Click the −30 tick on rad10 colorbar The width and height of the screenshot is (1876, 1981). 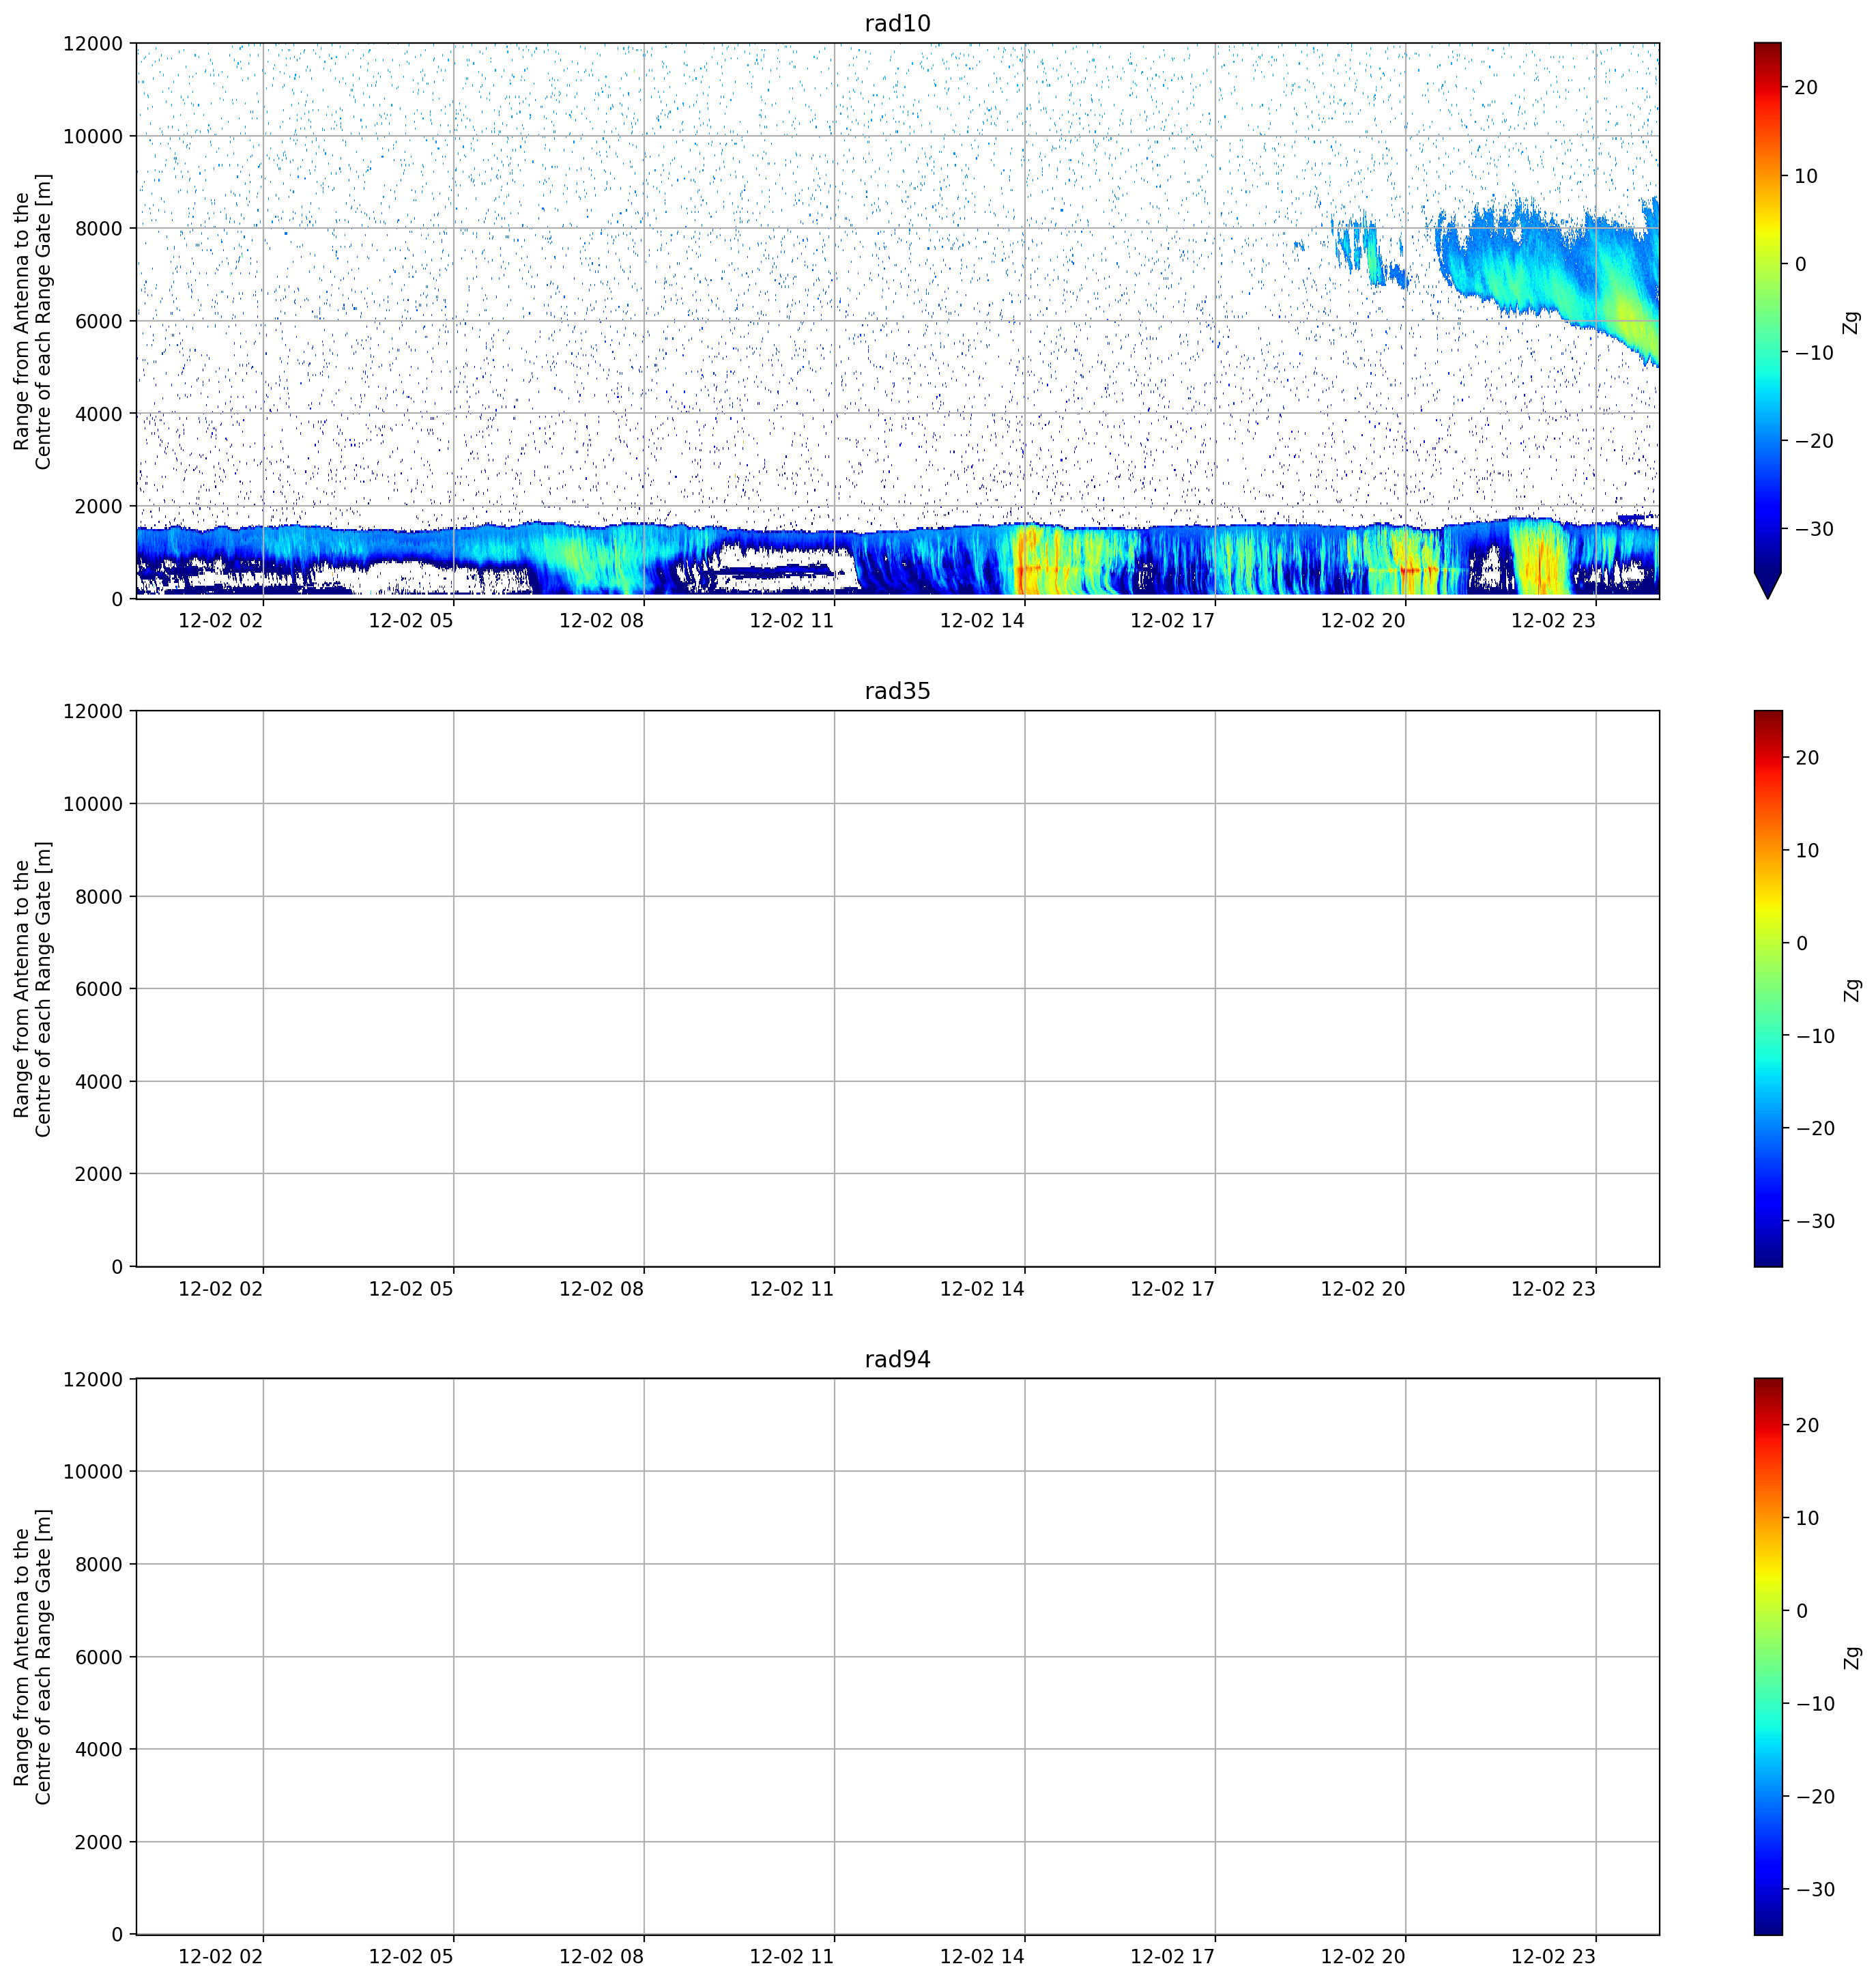[1815, 529]
